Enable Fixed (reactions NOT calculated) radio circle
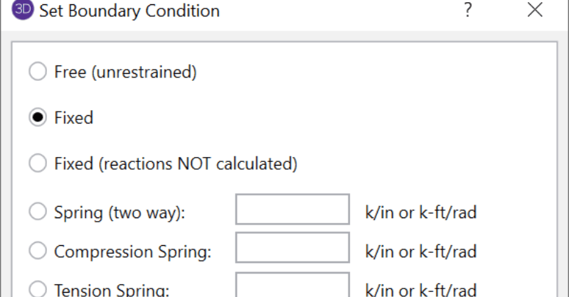 (38, 163)
